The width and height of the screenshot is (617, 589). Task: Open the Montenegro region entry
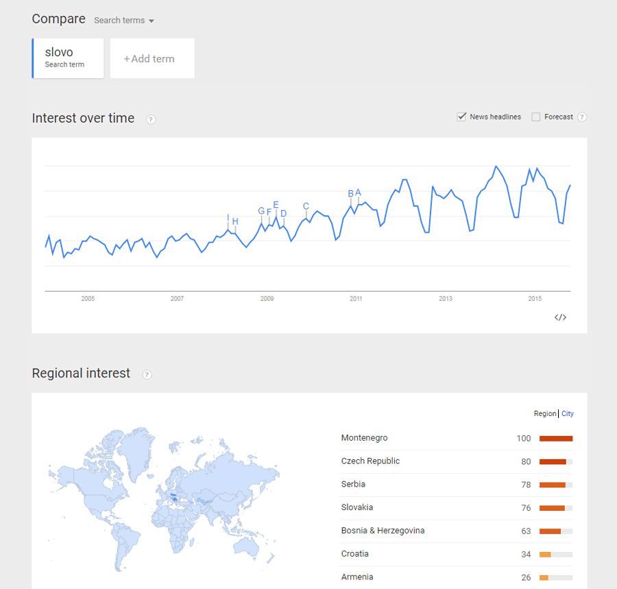364,438
